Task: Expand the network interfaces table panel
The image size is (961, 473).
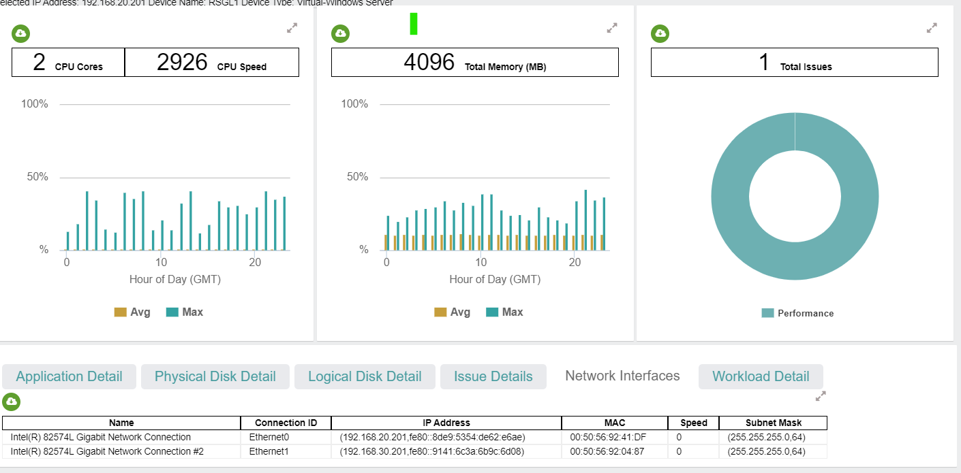Action: click(821, 395)
